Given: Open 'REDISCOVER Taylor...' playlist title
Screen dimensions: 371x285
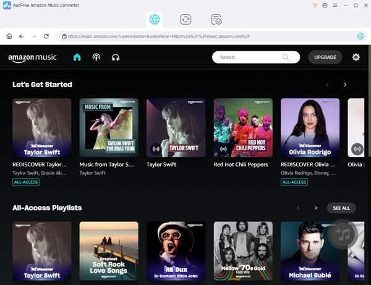Looking at the screenshot, I should coord(40,164).
